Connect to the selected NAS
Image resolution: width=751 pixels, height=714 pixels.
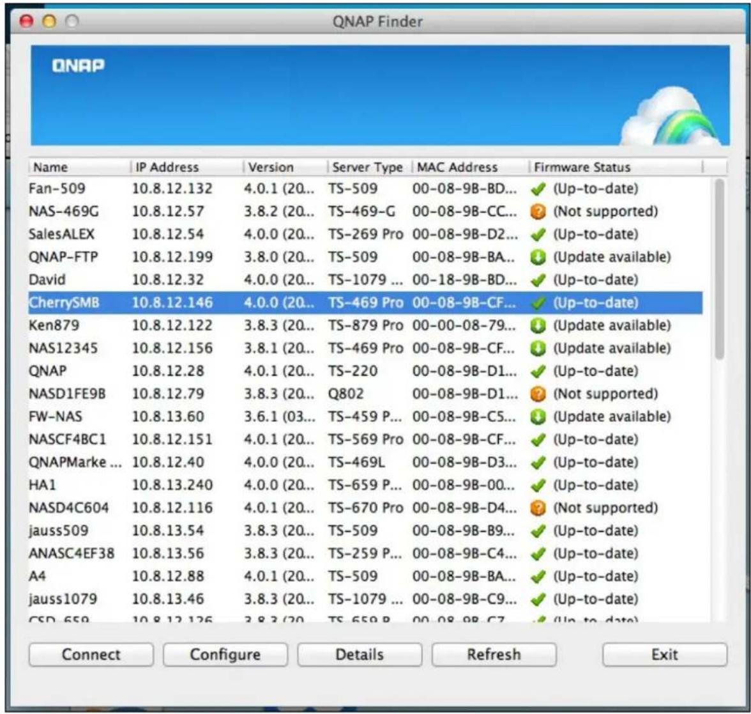(x=91, y=655)
